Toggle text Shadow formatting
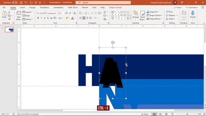Viewport: 206px width, 116px height. pyautogui.click(x=48, y=18)
